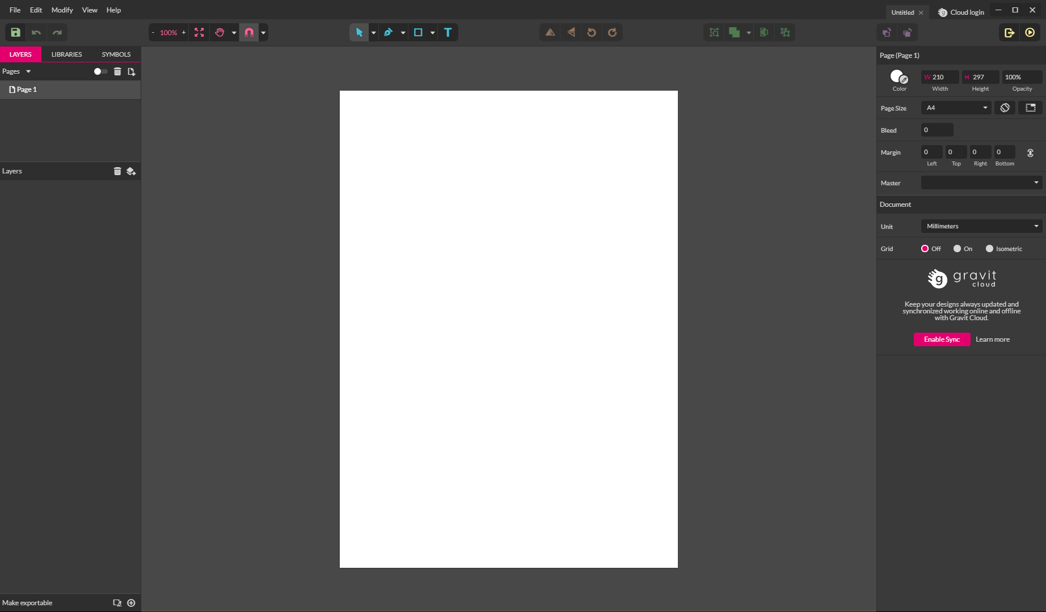Activate the Hand pan tool
The height and width of the screenshot is (612, 1046).
(220, 32)
